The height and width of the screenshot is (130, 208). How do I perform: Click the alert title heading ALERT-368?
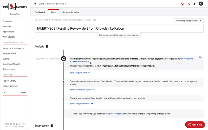pyautogui.click(x=81, y=28)
